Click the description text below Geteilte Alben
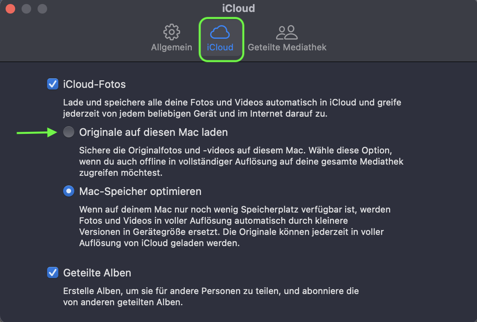 pyautogui.click(x=211, y=296)
